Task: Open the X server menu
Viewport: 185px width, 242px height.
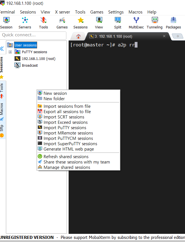Action: click(x=62, y=12)
